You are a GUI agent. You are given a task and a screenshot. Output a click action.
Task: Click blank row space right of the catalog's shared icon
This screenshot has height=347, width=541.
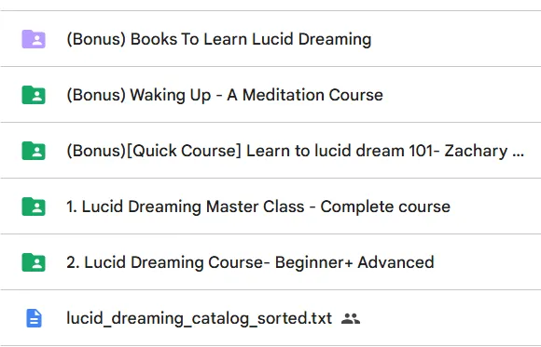pyautogui.click(x=451, y=318)
